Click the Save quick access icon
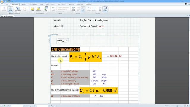The height and width of the screenshot is (107, 190). pyautogui.click(x=10, y=1)
